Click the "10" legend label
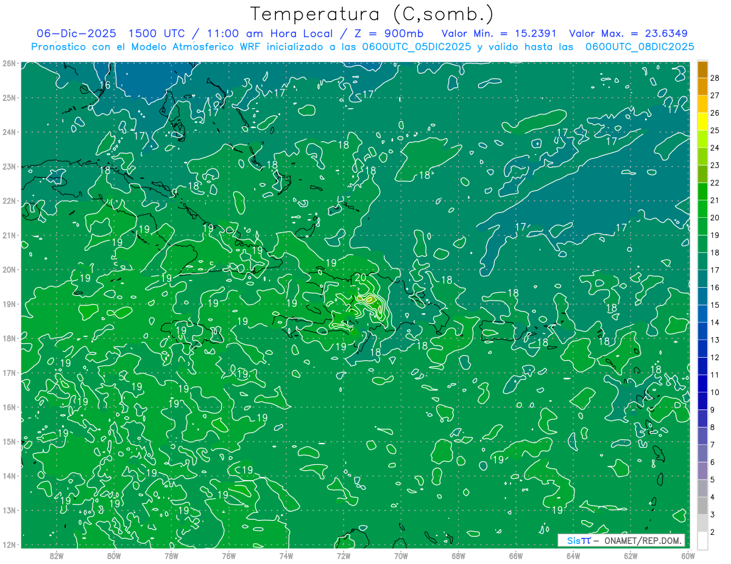 coord(715,392)
